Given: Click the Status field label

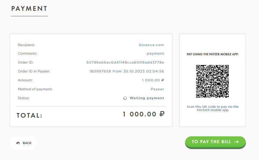Looking at the screenshot, I should pyautogui.click(x=24, y=98).
